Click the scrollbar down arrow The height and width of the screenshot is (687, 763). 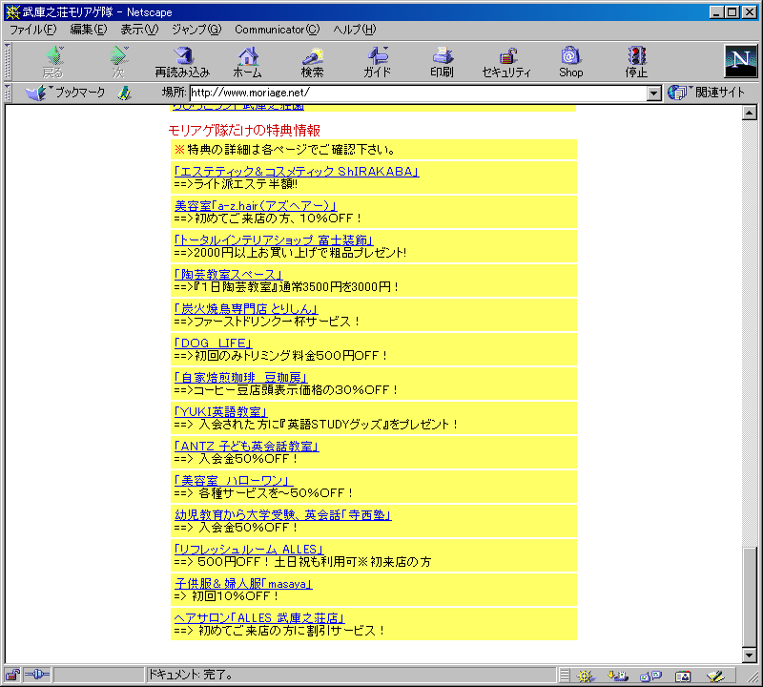click(x=750, y=656)
